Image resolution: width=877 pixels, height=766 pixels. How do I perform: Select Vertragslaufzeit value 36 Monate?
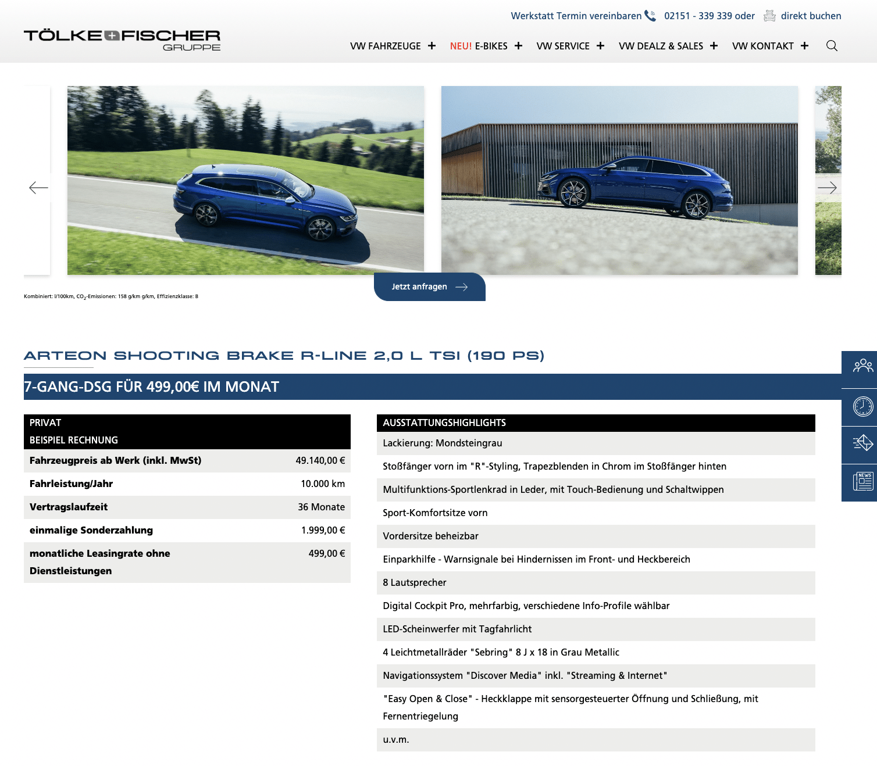pos(321,507)
